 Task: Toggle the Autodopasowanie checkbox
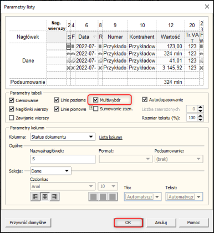coord(145,100)
